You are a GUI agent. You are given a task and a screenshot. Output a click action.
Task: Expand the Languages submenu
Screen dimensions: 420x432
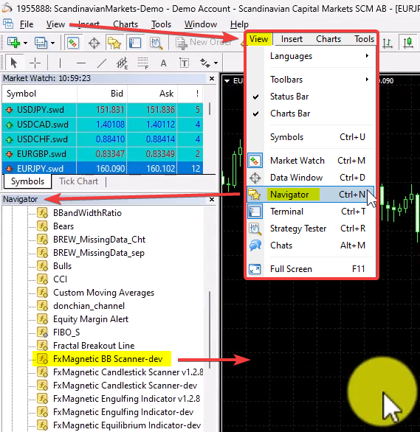[311, 56]
